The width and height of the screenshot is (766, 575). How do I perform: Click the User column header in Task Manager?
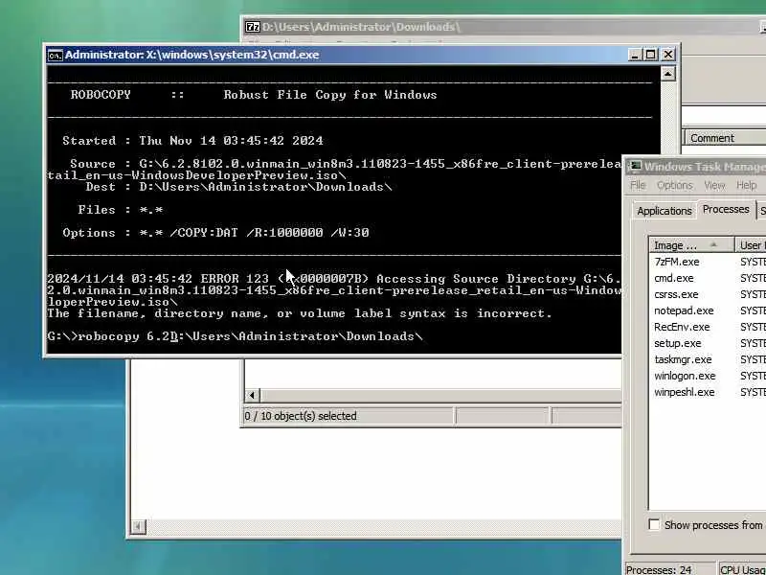click(x=751, y=245)
